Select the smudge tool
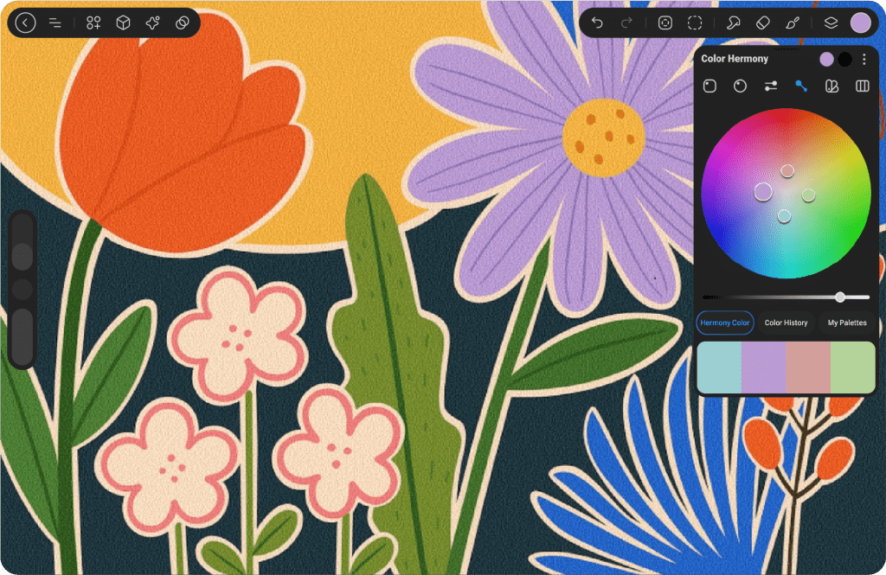The width and height of the screenshot is (886, 575). pos(733,23)
